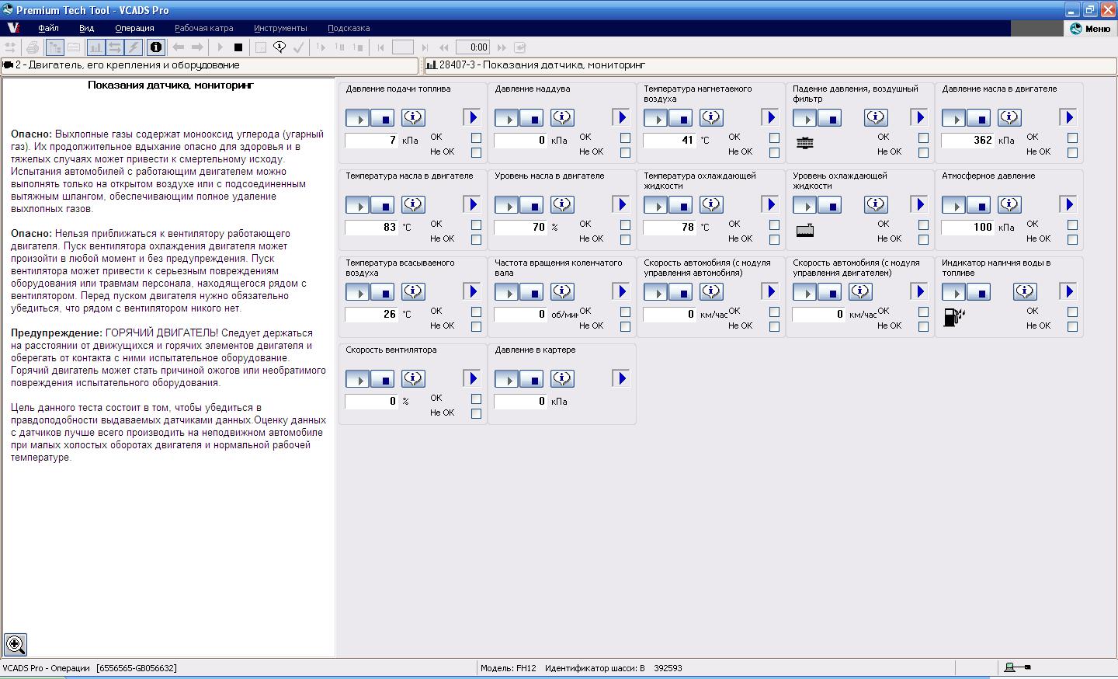Expand Температура охлаждающей жидкости blue arrow
Image resolution: width=1118 pixels, height=679 pixels.
pos(770,204)
